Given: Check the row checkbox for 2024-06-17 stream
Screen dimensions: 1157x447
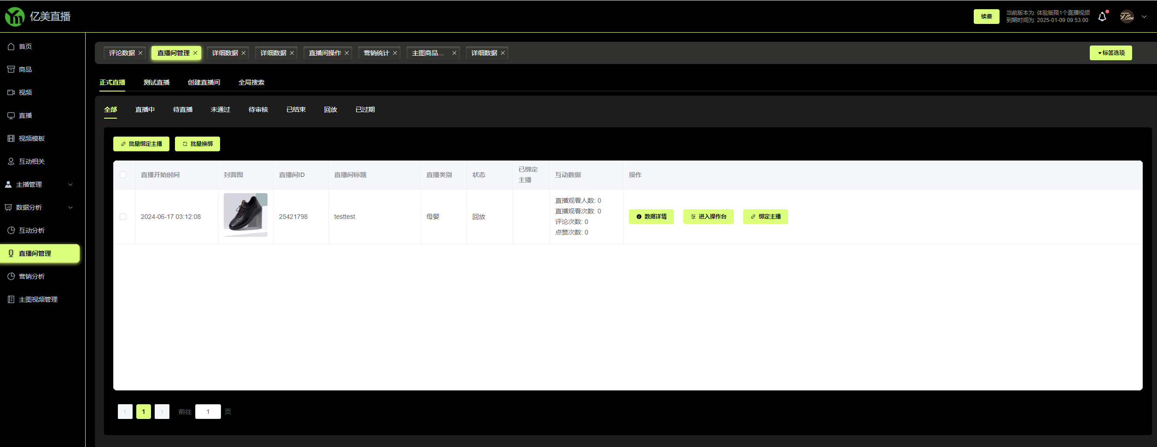Looking at the screenshot, I should click(123, 217).
